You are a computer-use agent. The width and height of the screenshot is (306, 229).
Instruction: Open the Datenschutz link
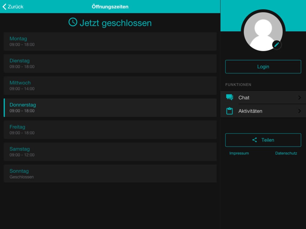286,153
